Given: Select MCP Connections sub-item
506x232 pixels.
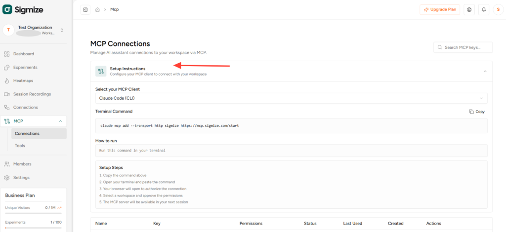Looking at the screenshot, I should click(39, 133).
